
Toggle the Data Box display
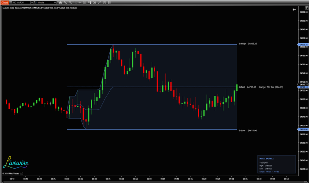point(85,3)
